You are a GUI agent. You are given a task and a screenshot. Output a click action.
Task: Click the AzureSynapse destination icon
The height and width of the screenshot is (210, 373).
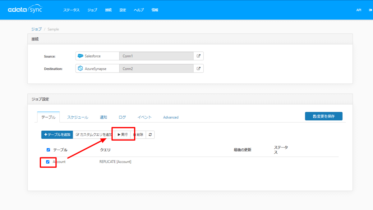click(80, 68)
